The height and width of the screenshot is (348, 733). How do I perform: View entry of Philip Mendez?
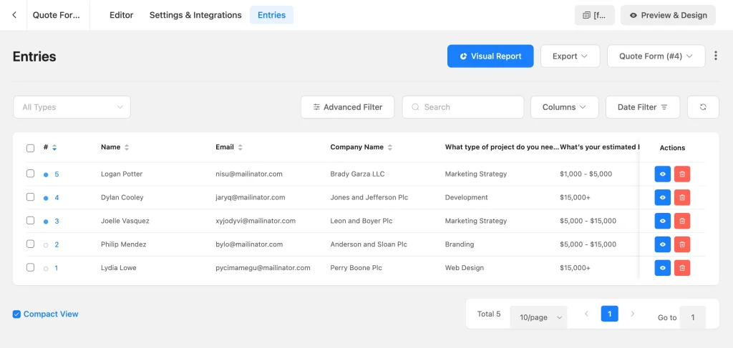click(x=662, y=244)
